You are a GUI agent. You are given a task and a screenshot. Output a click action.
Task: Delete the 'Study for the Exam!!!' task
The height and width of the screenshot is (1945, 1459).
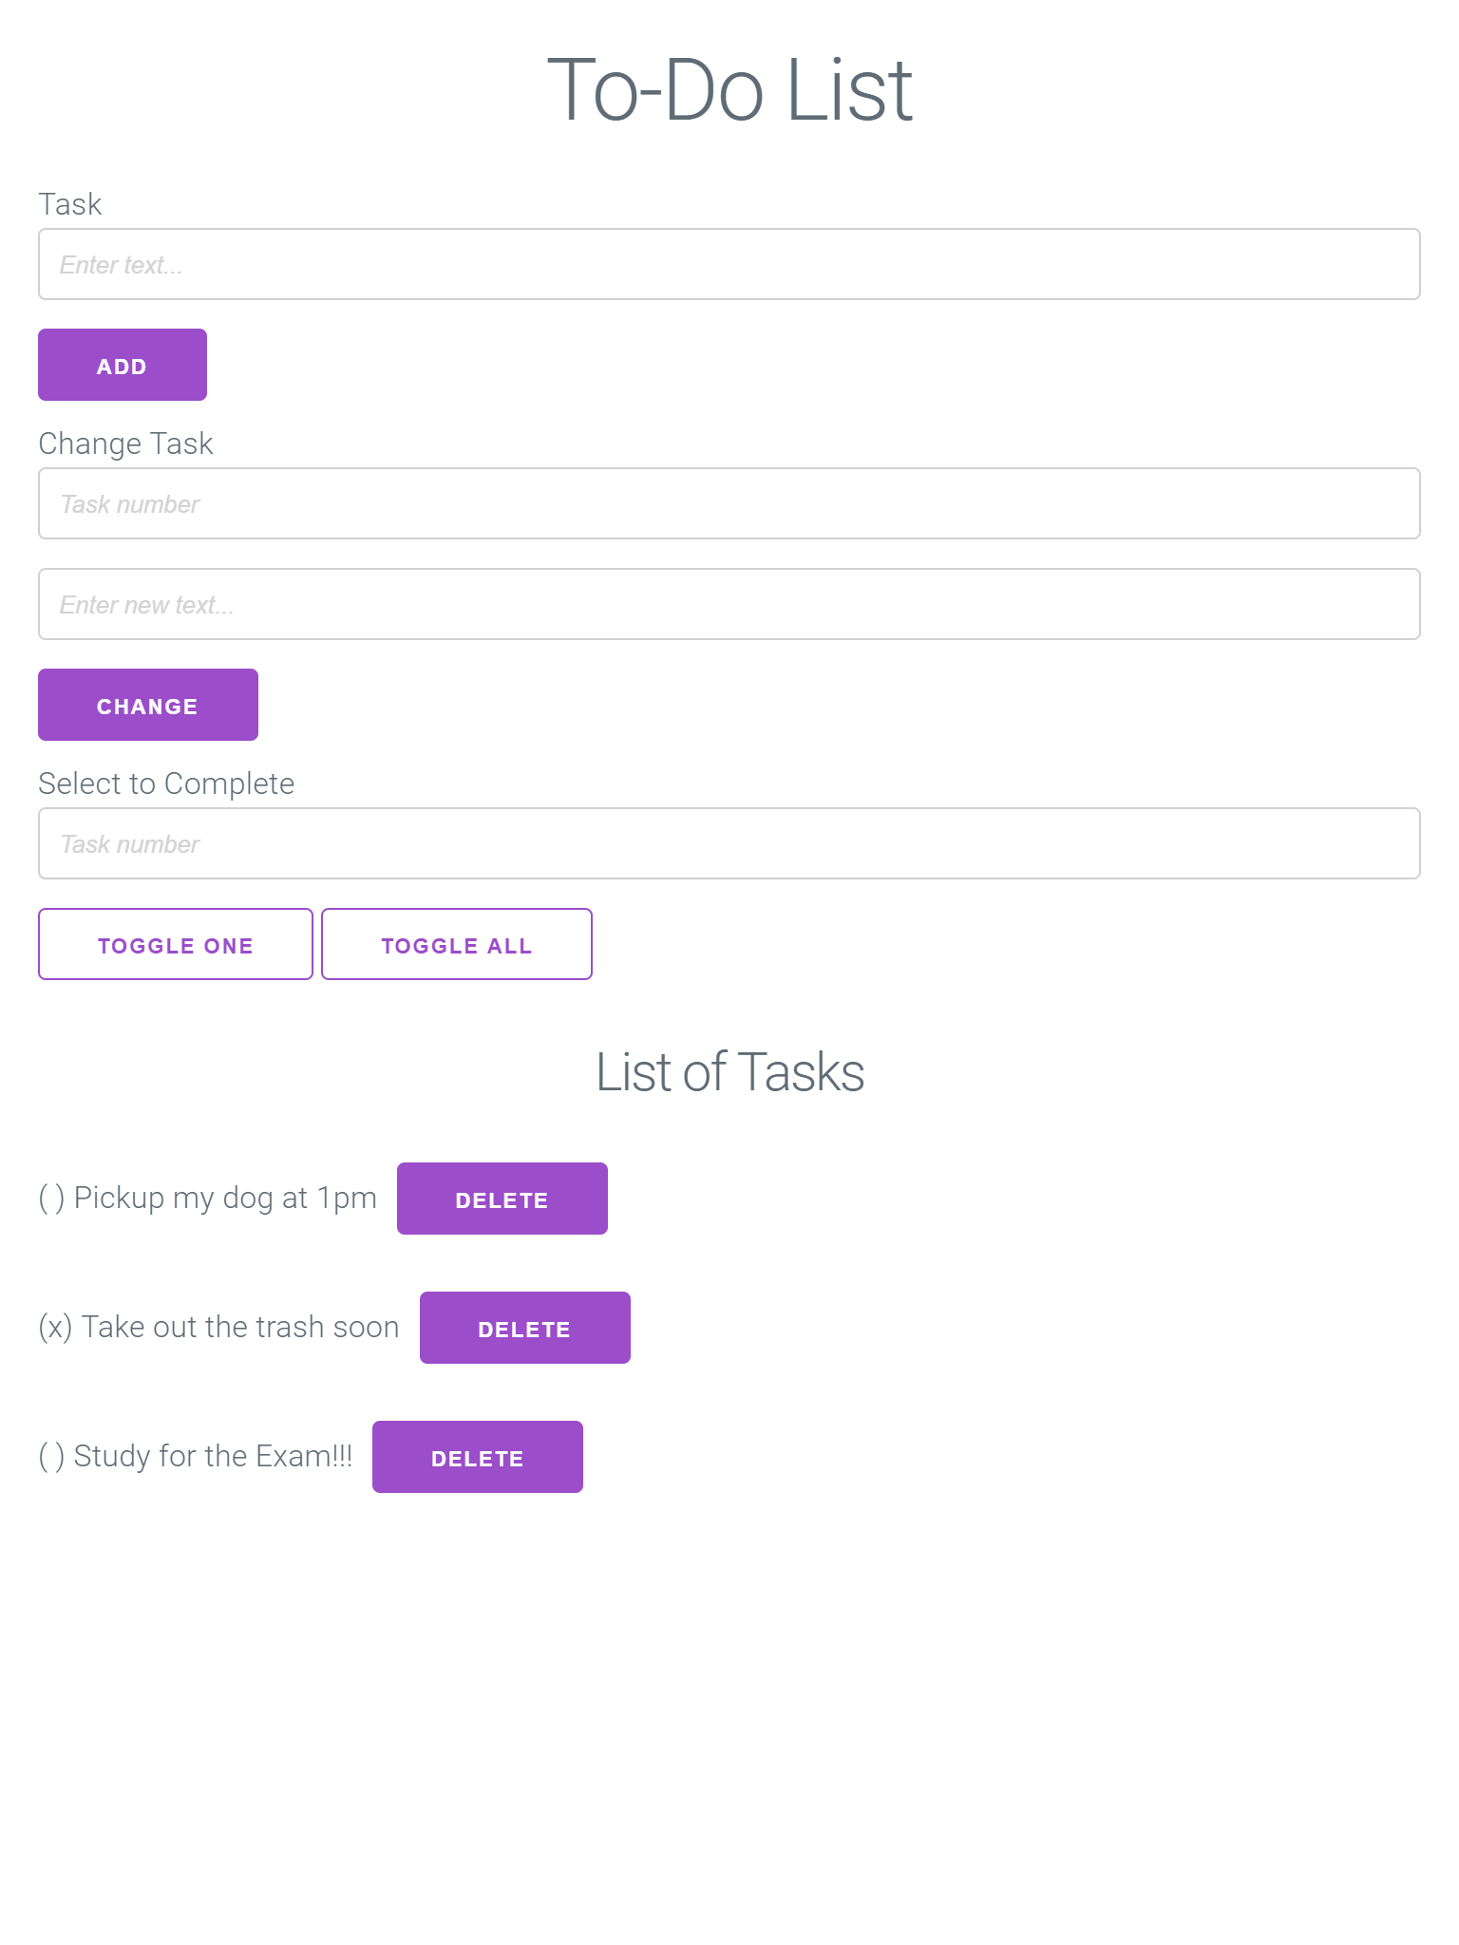pos(477,1456)
